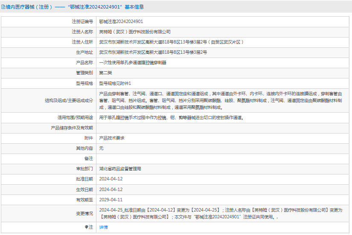This screenshot has width=352, height=235.
Task: Select the 产品技术要求 value
Action: click(x=112, y=138)
